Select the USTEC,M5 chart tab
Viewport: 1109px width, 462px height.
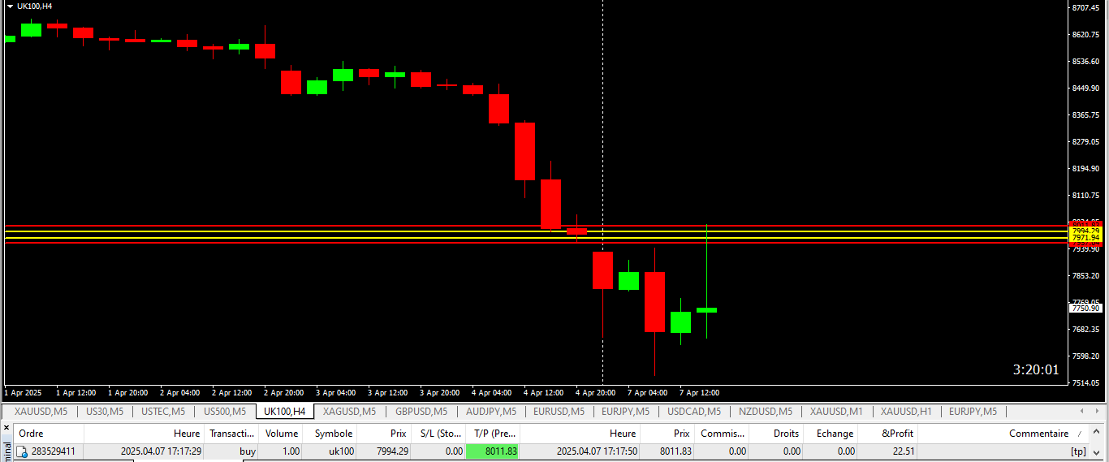(x=163, y=411)
